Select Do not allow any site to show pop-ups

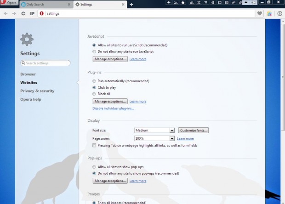coord(94,173)
